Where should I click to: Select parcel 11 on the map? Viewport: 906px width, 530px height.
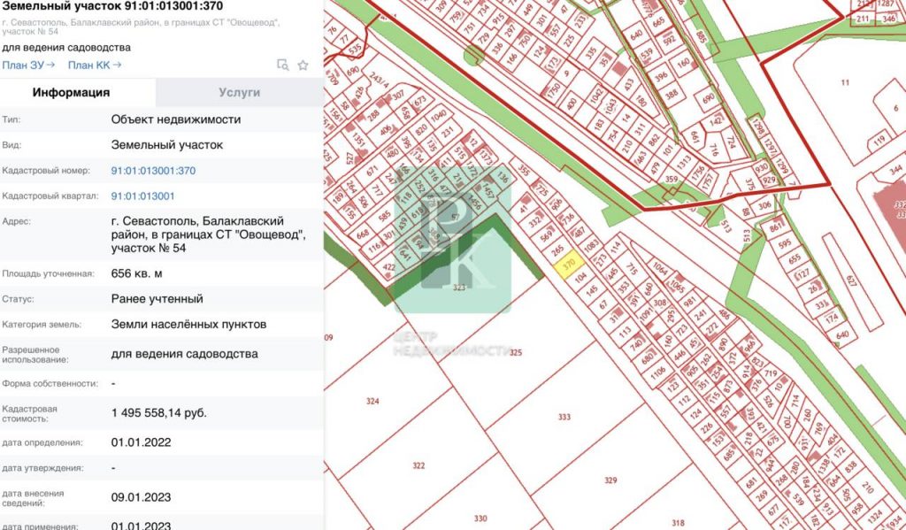click(x=845, y=82)
